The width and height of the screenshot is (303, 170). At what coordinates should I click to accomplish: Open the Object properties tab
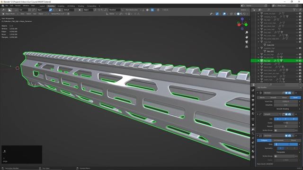253,125
